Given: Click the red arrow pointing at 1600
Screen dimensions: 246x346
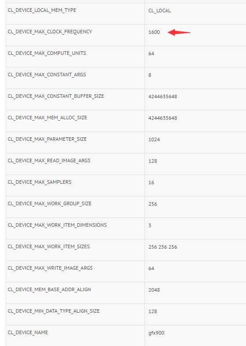Looking at the screenshot, I should (x=179, y=32).
